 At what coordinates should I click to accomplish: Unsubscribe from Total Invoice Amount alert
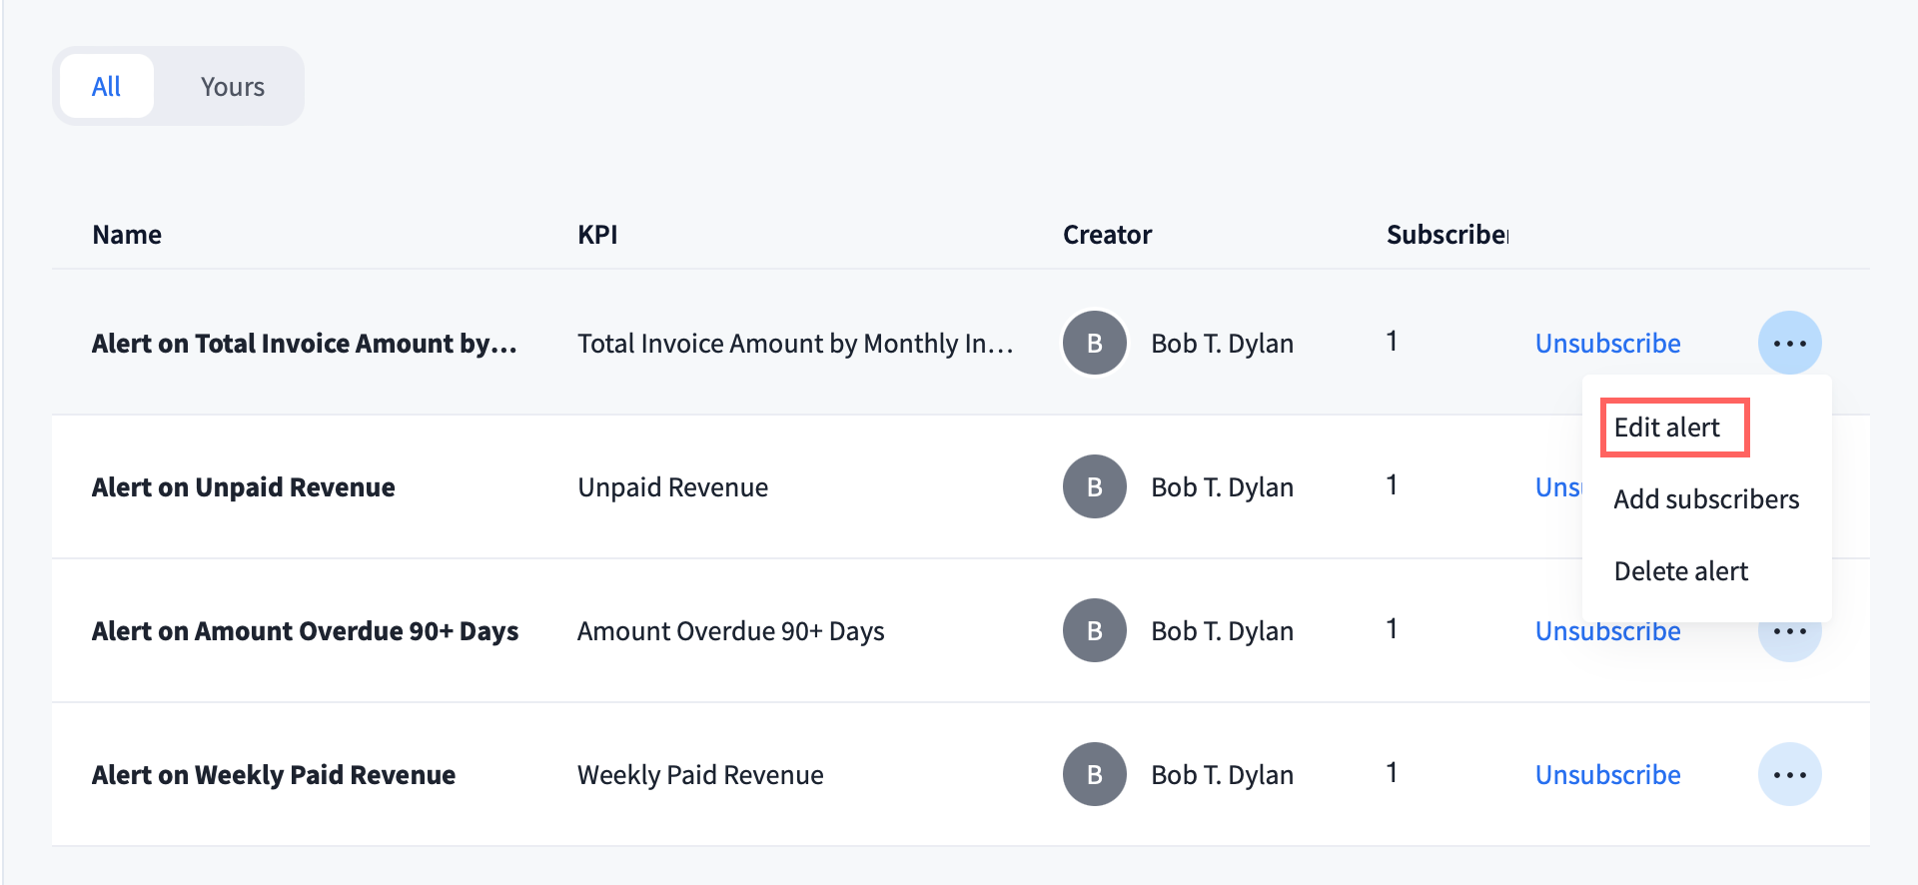[x=1607, y=343]
